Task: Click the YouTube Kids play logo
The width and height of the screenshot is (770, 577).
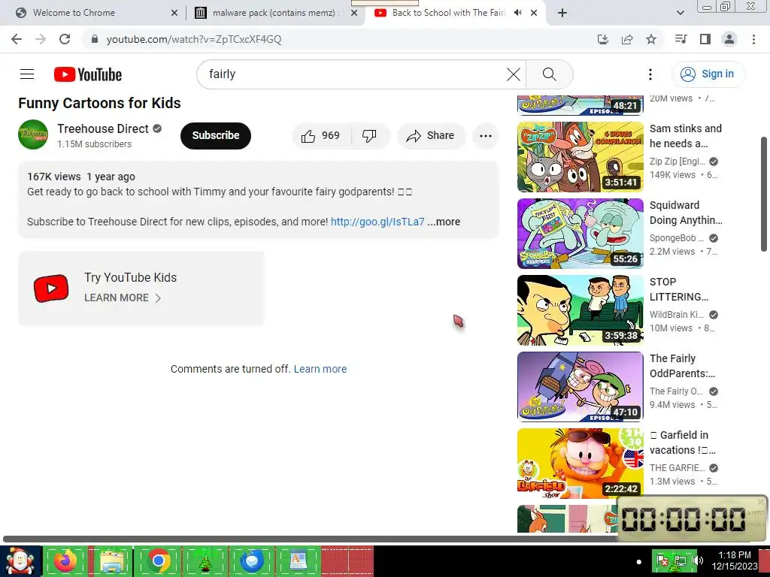Action: tap(51, 288)
